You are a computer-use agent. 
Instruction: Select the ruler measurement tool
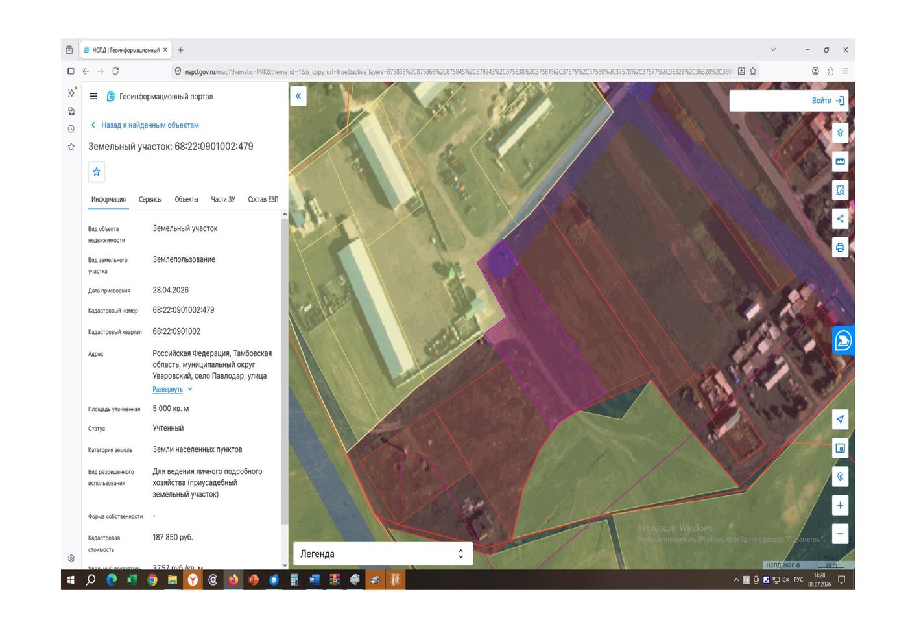point(840,161)
